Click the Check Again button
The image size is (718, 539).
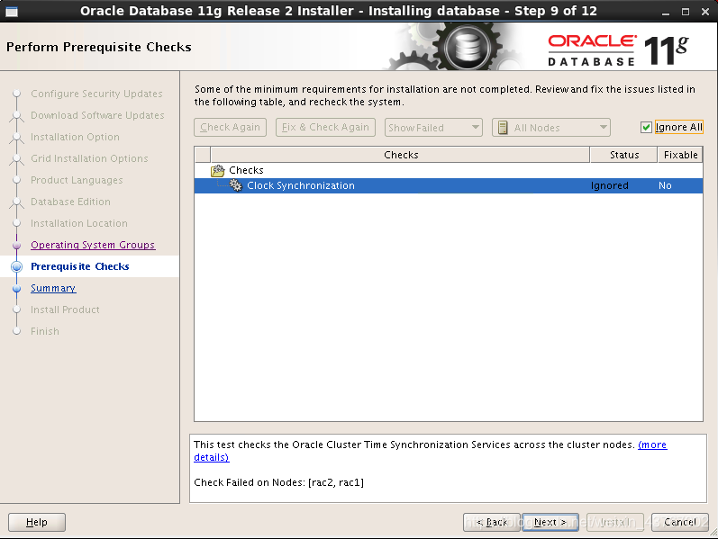coord(230,127)
